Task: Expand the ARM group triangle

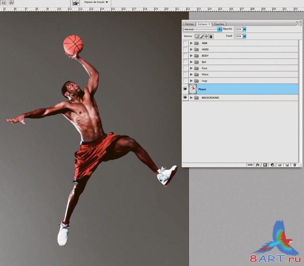Action: click(191, 43)
